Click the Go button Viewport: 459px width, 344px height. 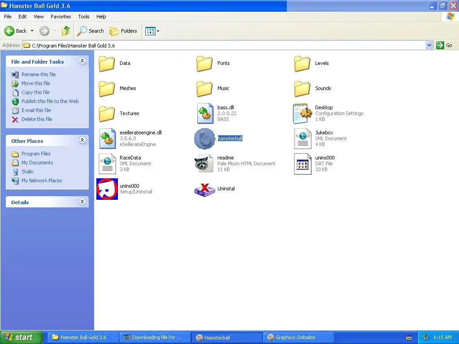444,45
